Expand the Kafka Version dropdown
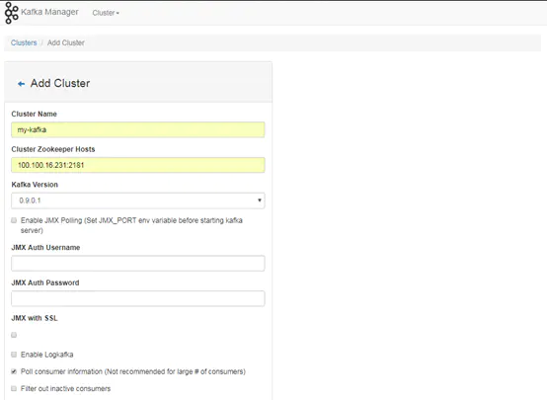This screenshot has height=400, width=547. (x=138, y=200)
